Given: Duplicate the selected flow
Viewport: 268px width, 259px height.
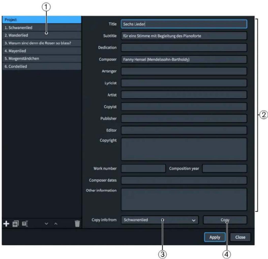Looking at the screenshot, I should point(16,224).
